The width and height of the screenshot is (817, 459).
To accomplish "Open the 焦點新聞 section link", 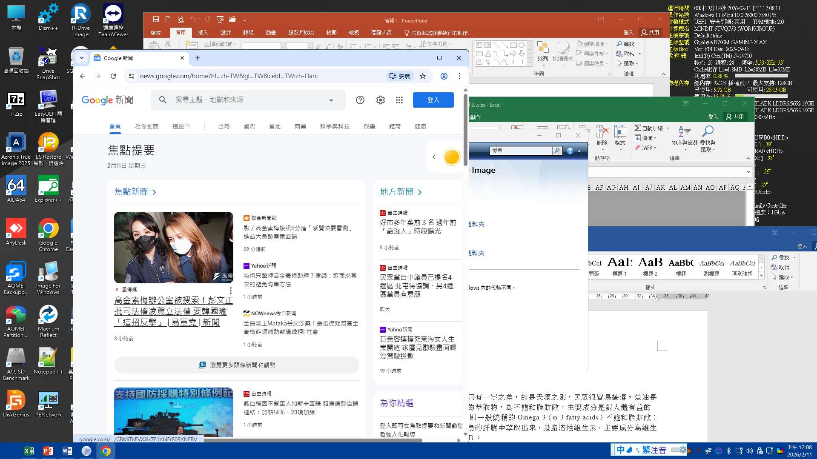I will coord(135,192).
